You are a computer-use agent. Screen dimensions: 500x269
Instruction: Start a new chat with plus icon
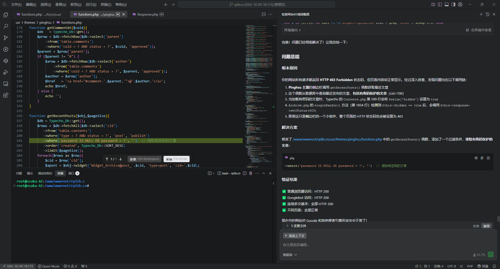(x=481, y=14)
